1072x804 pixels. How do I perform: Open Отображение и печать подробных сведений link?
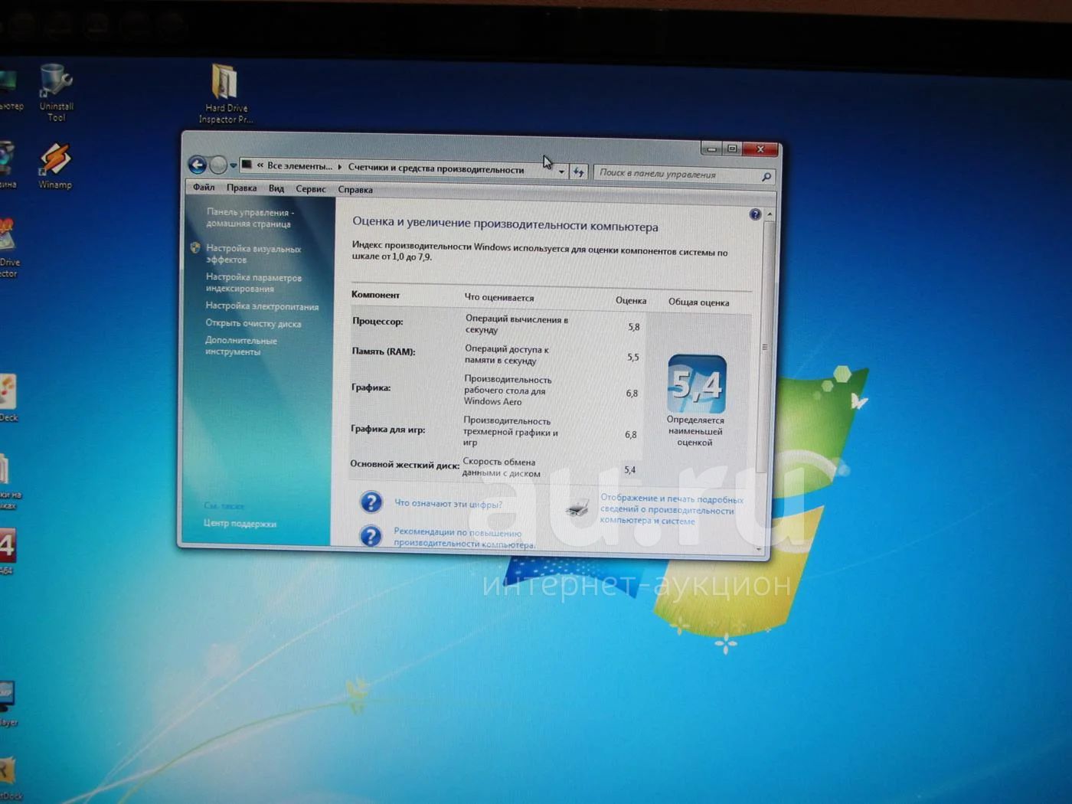(x=672, y=510)
